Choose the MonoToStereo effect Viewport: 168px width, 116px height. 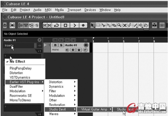point(25,100)
